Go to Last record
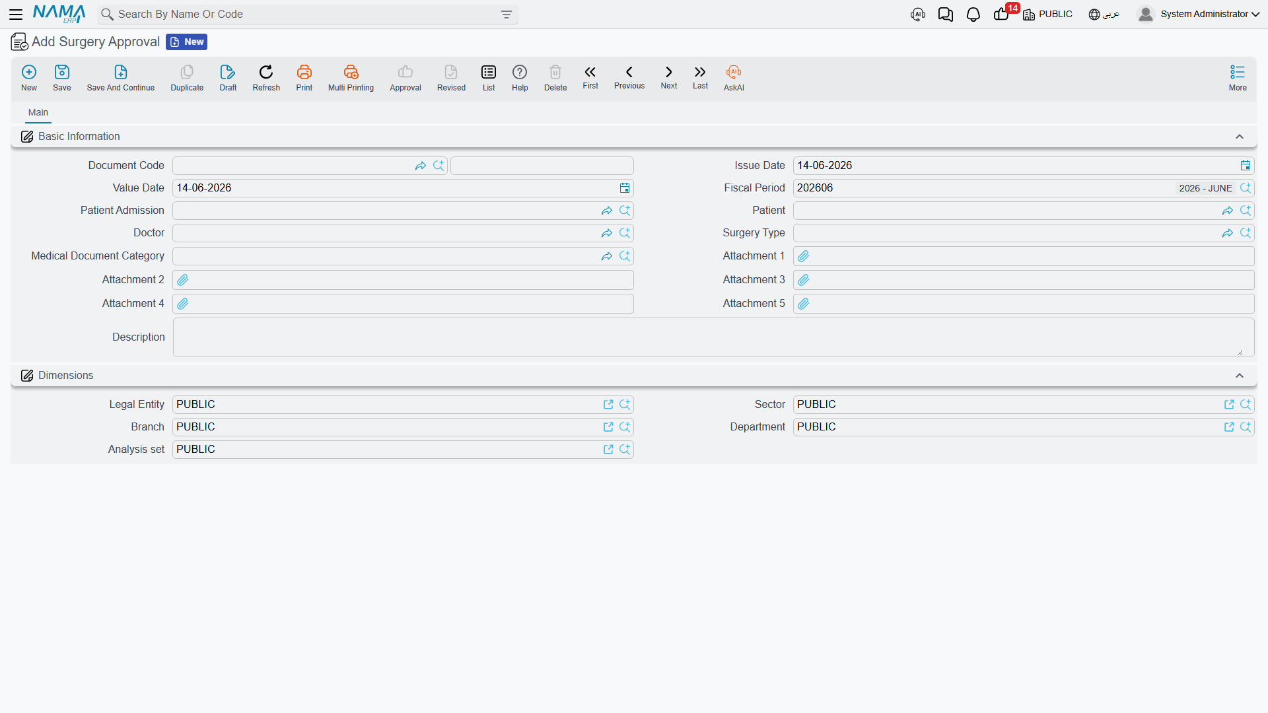This screenshot has width=1268, height=713. tap(700, 77)
